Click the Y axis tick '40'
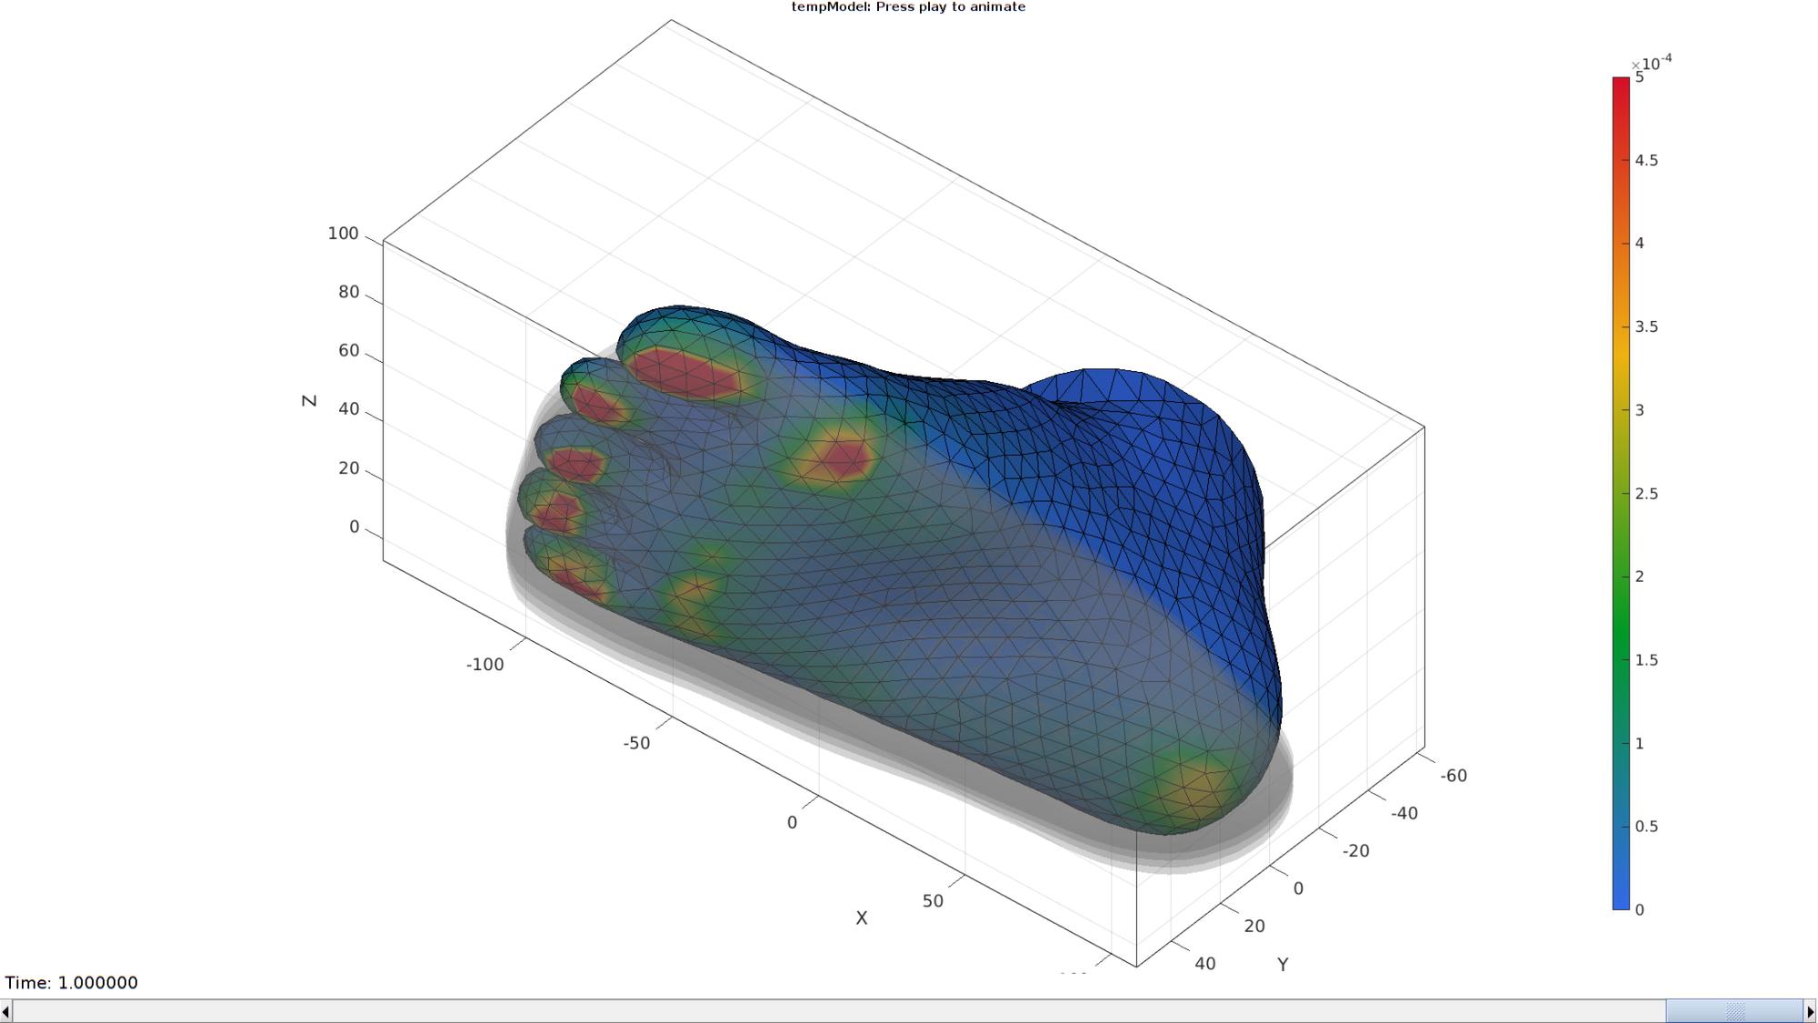The width and height of the screenshot is (1818, 1023). [x=1205, y=964]
